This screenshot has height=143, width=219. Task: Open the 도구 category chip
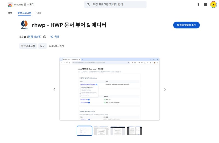pos(42,46)
